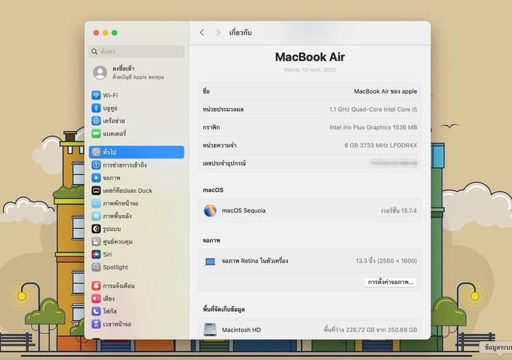Screen dimensions: 512x360
Task: Click the พื้นที่จัดเก็บข้อมูล section heading
Action: pos(224,309)
